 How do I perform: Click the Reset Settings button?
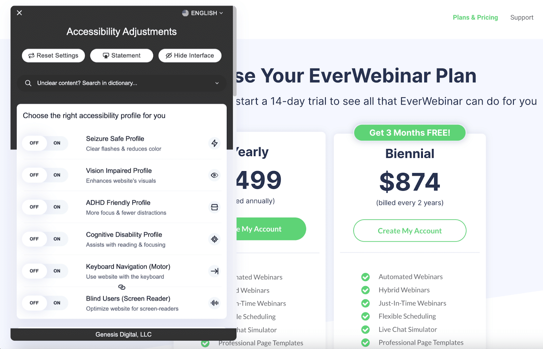pos(53,55)
